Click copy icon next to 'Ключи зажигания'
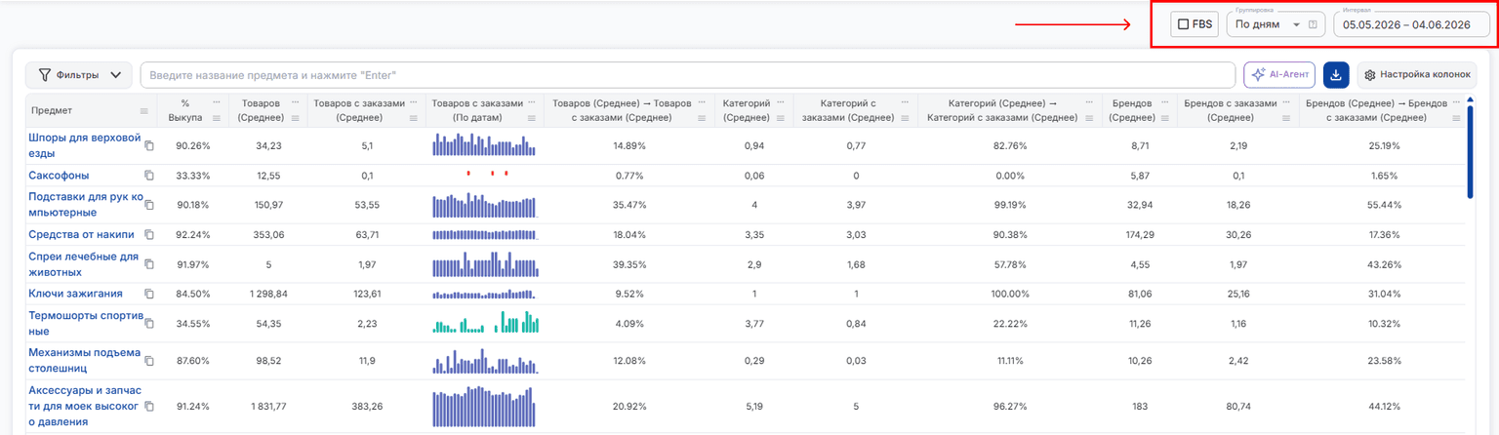The image size is (1499, 435). pos(149,294)
